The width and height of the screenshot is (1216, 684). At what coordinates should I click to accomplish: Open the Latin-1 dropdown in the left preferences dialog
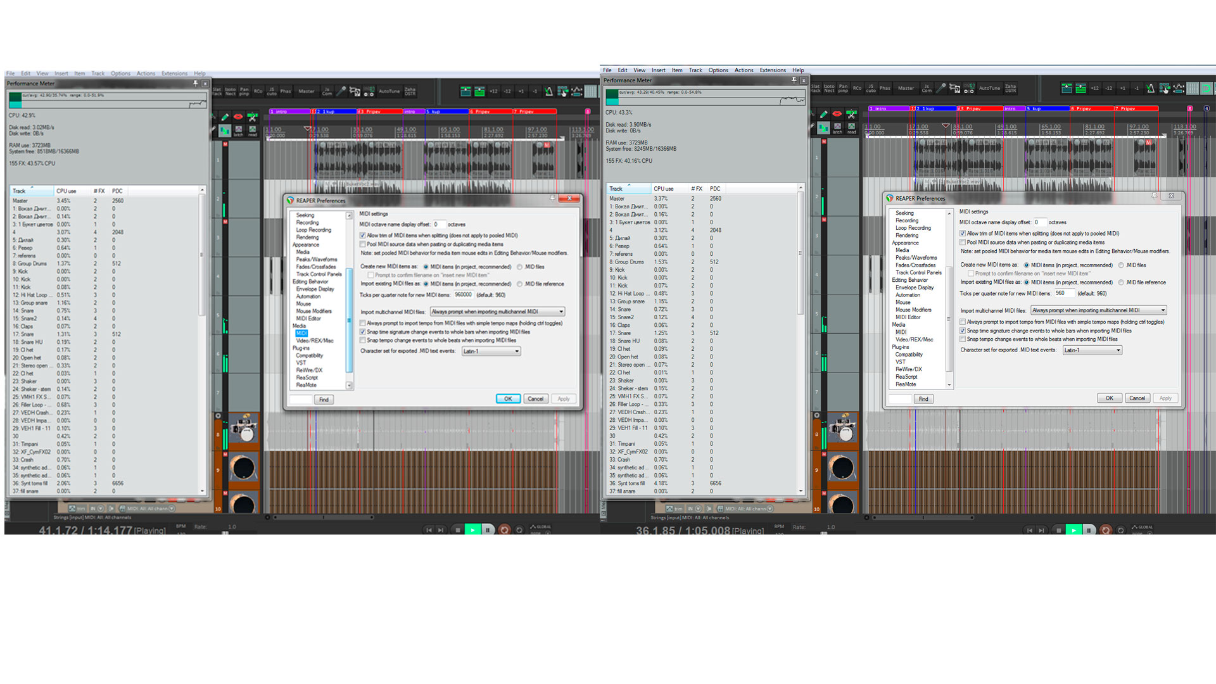(491, 351)
